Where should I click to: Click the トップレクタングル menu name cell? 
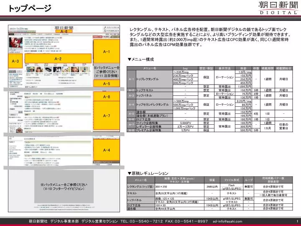154,79
